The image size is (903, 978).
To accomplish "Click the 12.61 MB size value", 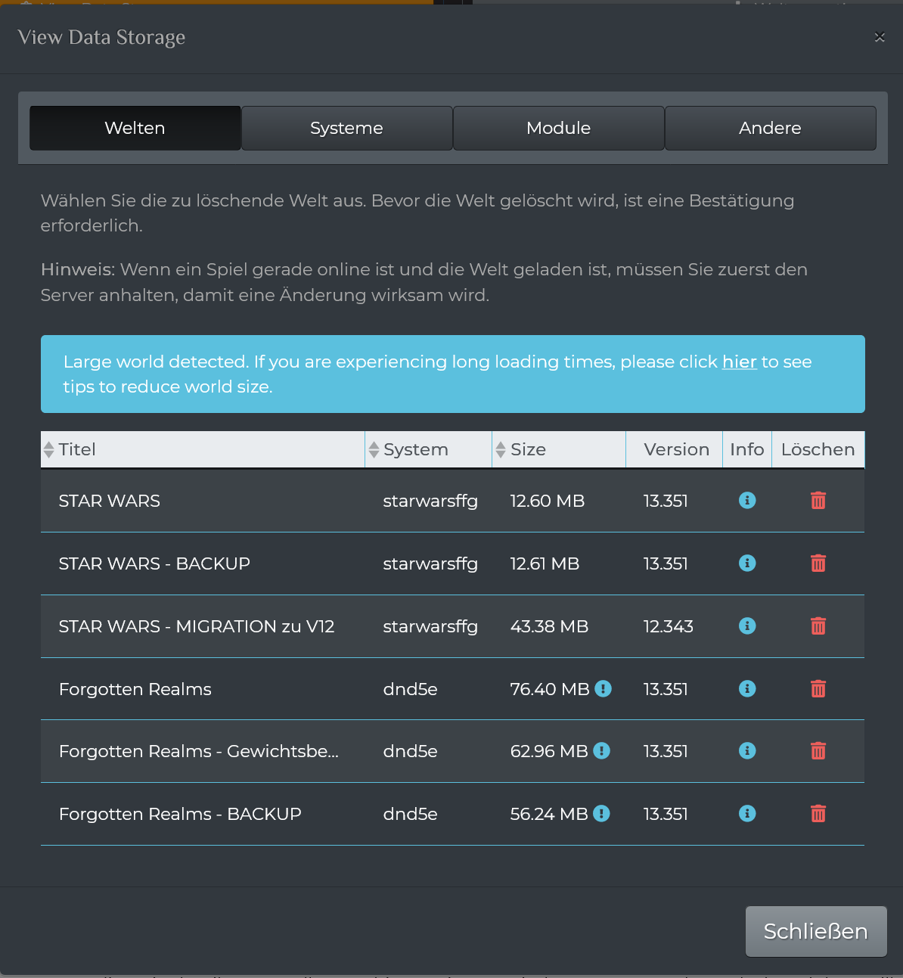I will click(x=545, y=564).
